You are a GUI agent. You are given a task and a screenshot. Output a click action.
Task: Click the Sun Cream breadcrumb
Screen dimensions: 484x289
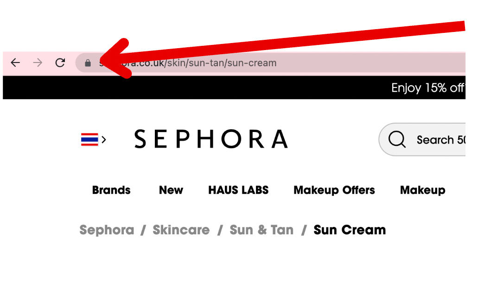(x=350, y=230)
